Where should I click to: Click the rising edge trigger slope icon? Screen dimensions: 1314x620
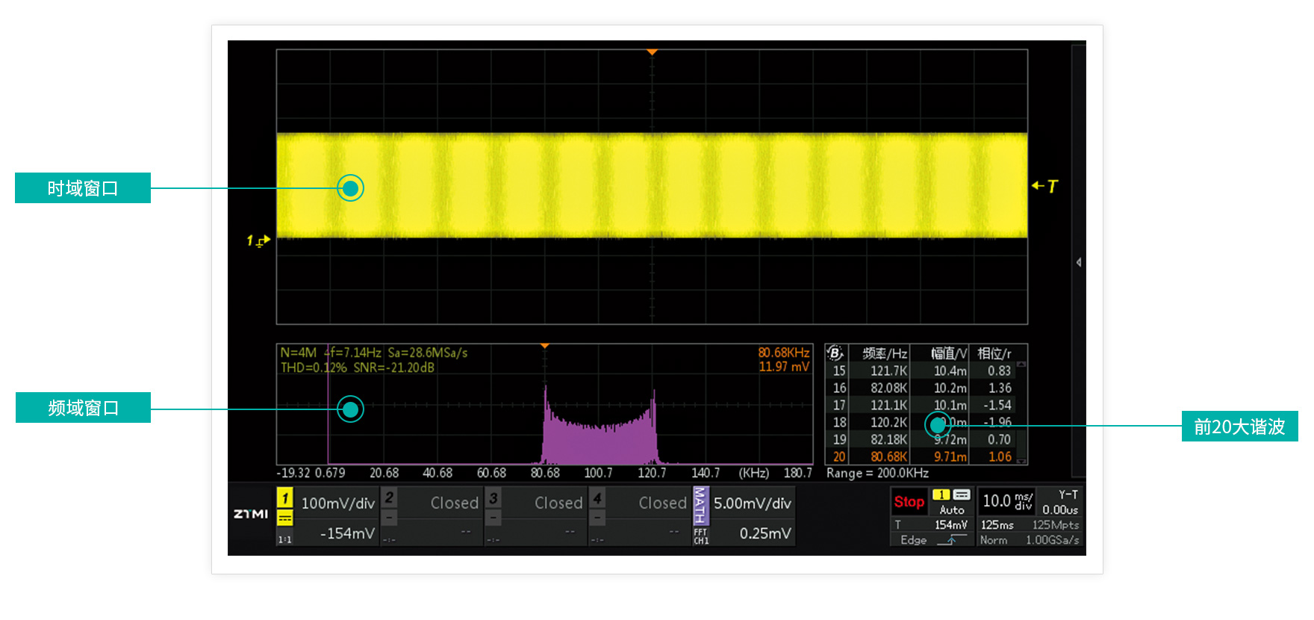point(950,539)
